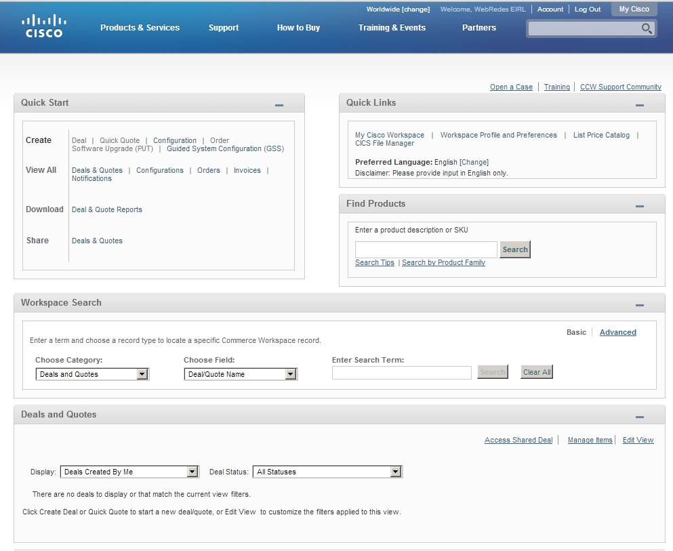The width and height of the screenshot is (673, 551).
Task: Share Deals & Quotes
Action: click(x=97, y=241)
